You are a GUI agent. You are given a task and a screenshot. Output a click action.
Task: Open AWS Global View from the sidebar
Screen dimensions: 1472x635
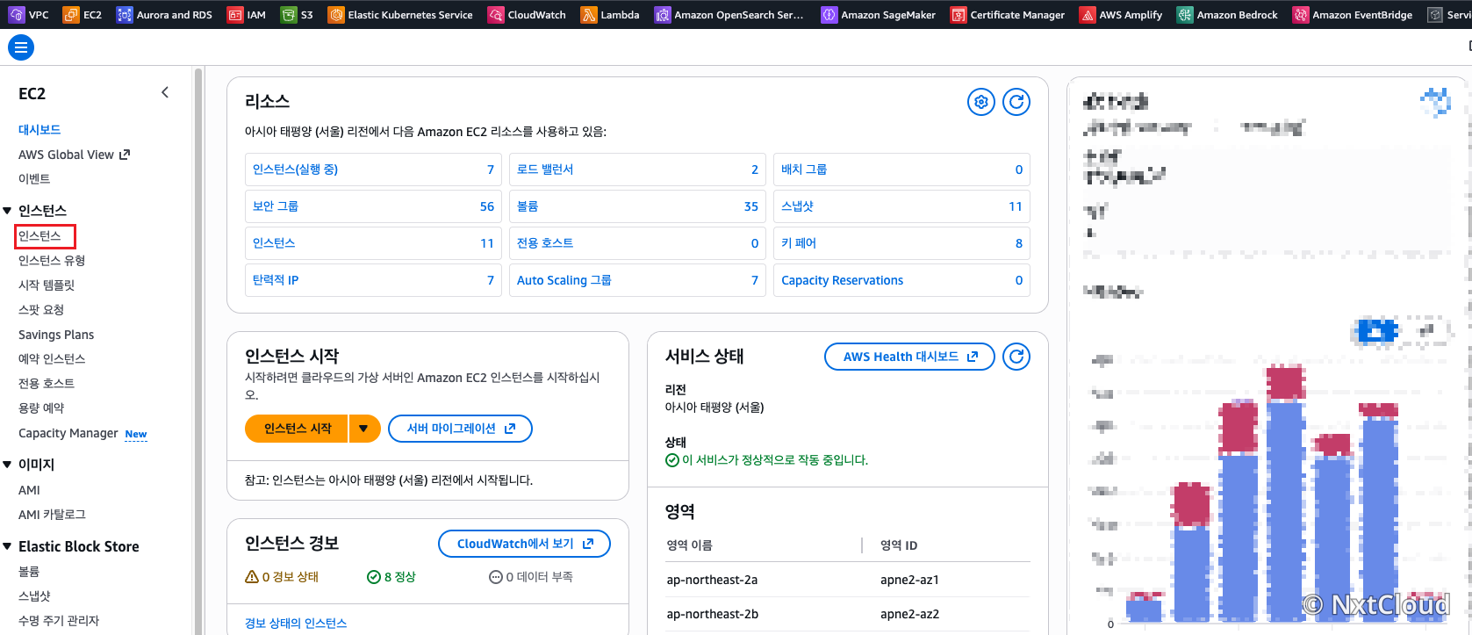click(x=75, y=155)
